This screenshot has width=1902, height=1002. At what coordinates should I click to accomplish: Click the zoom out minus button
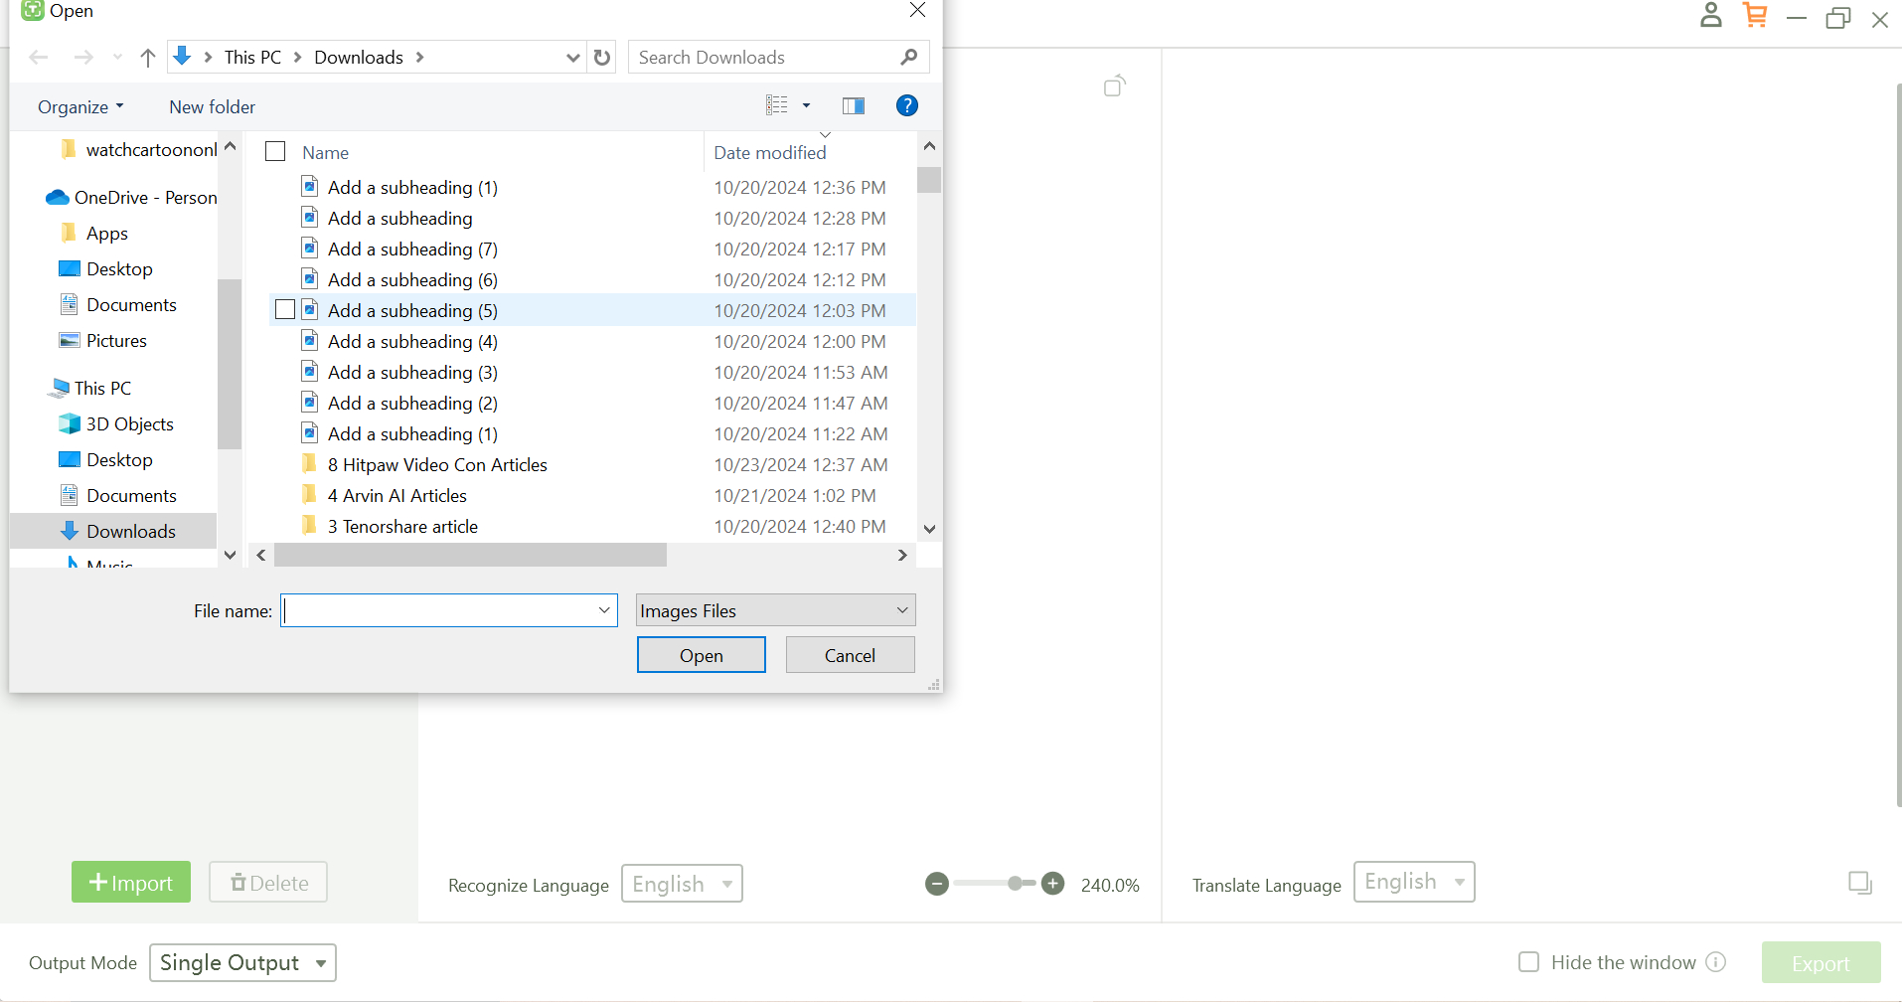[936, 884]
